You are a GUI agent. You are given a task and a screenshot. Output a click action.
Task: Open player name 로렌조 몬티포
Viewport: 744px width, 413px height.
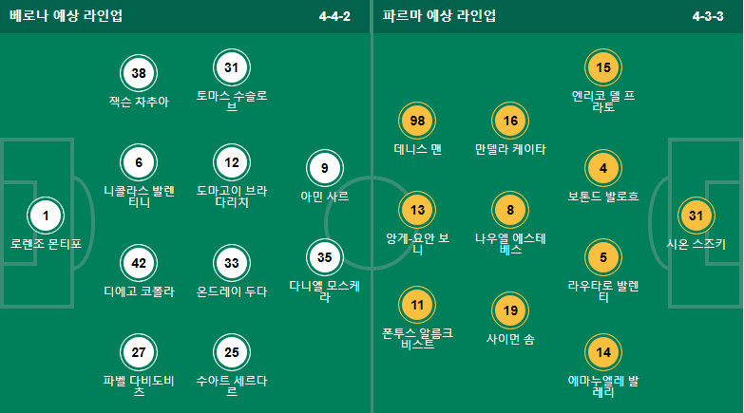pos(46,244)
